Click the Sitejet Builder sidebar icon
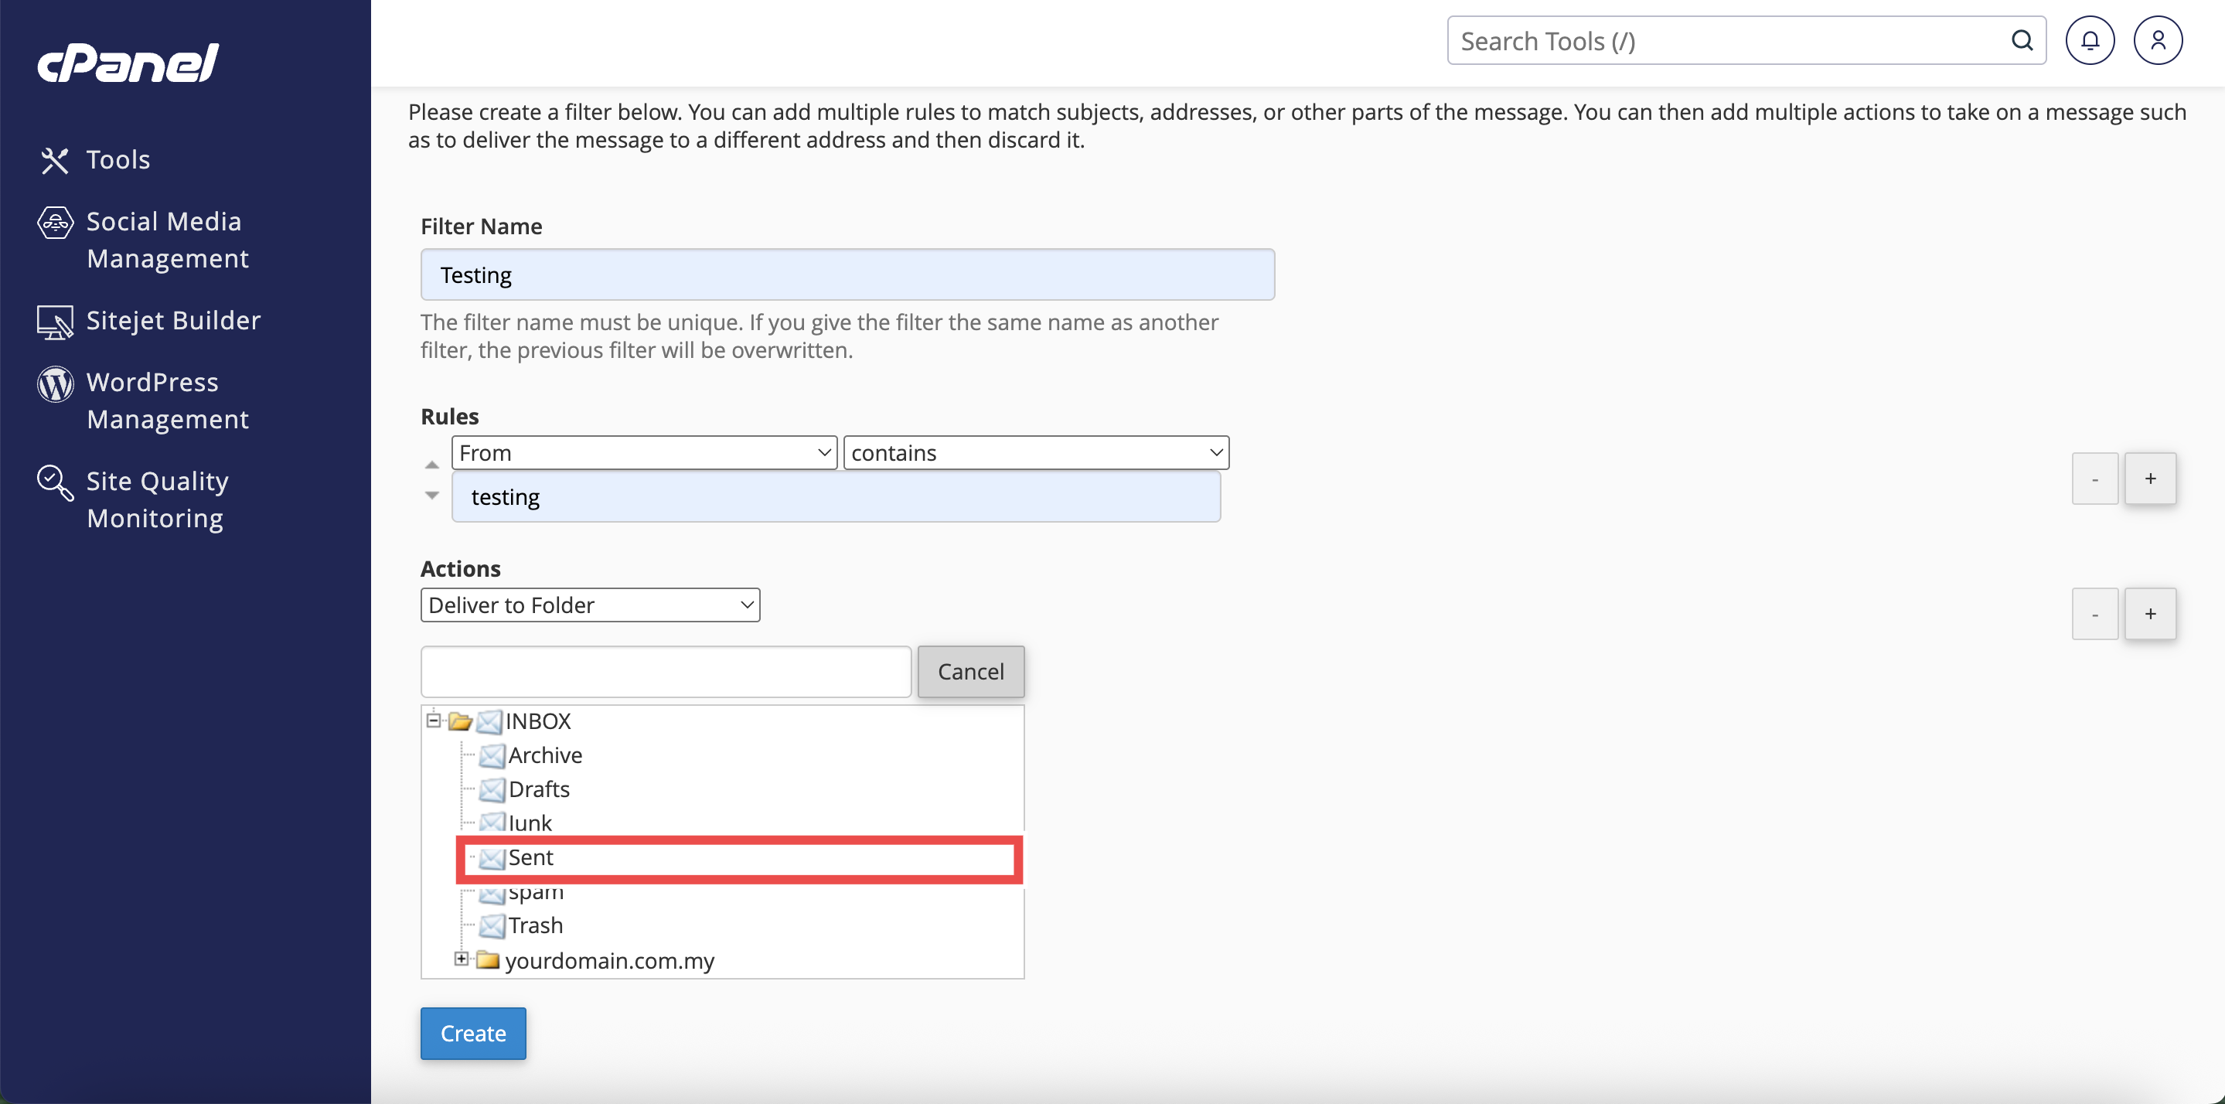Viewport: 2225px width, 1104px height. click(56, 322)
